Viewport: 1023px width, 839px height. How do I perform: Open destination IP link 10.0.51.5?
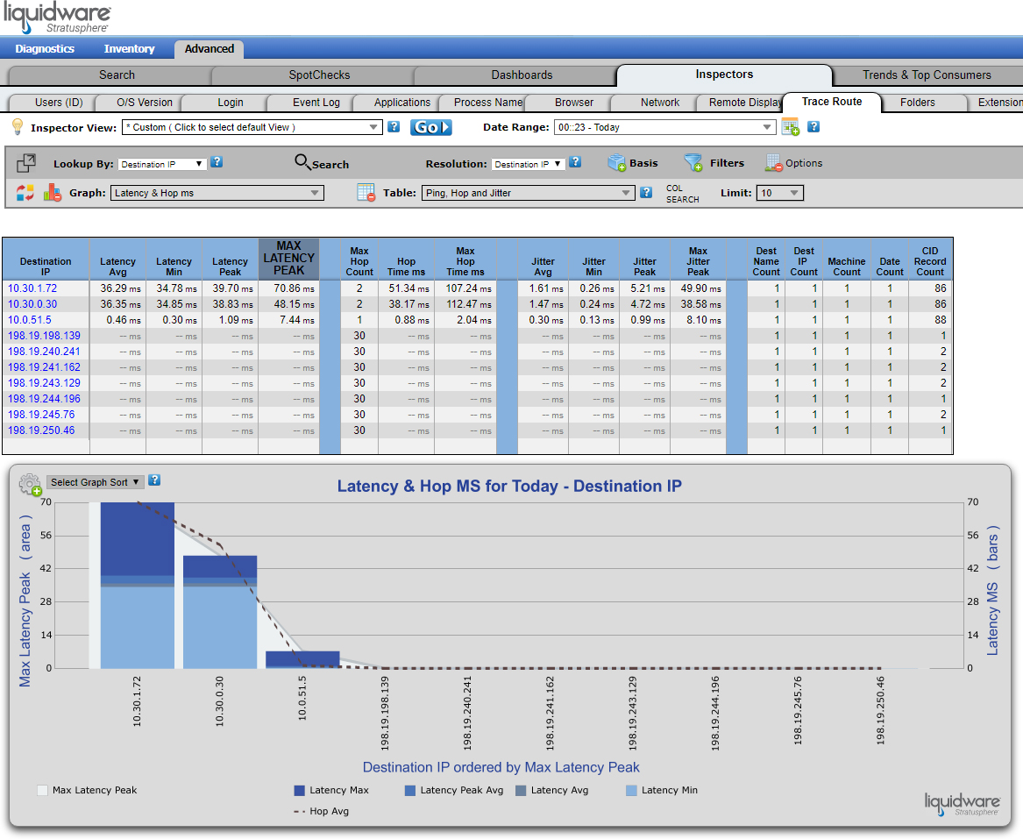pyautogui.click(x=29, y=320)
